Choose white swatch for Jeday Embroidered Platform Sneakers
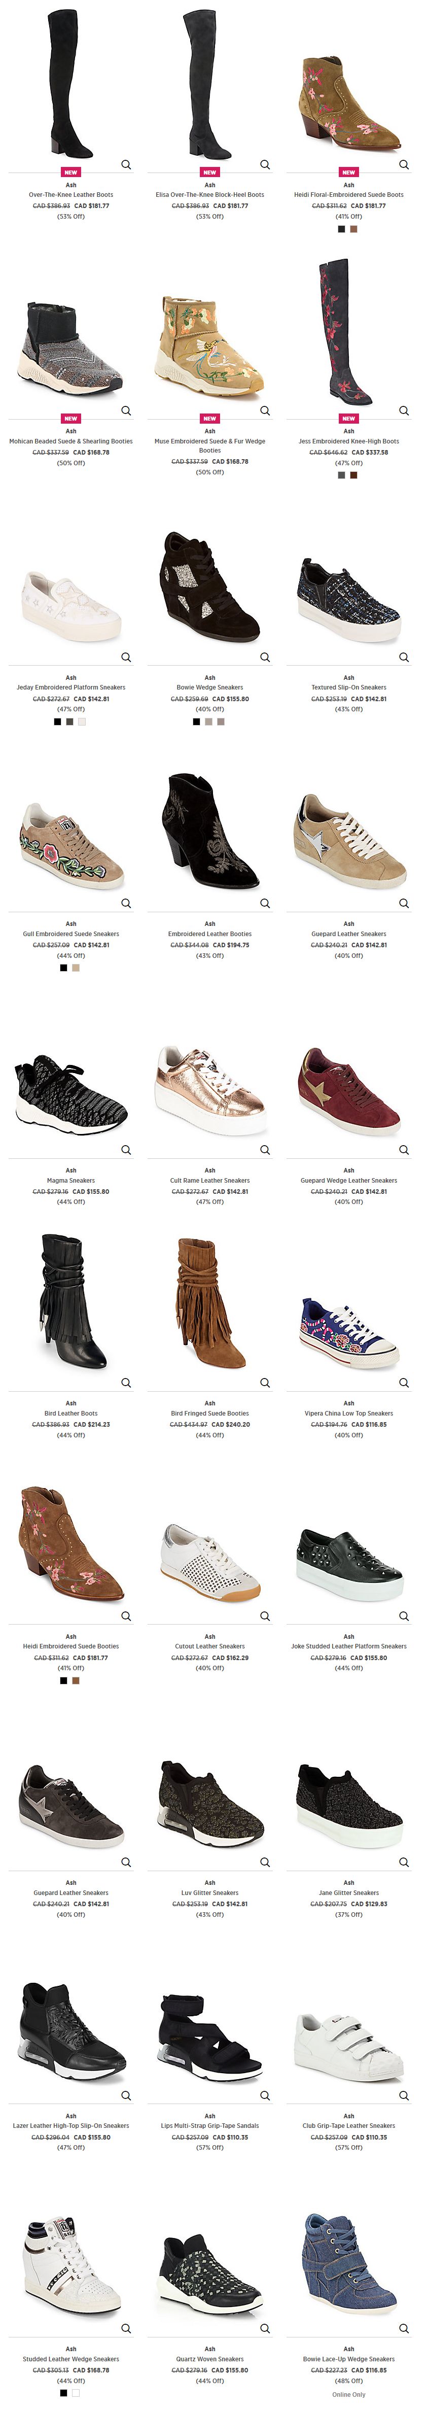 (x=82, y=721)
